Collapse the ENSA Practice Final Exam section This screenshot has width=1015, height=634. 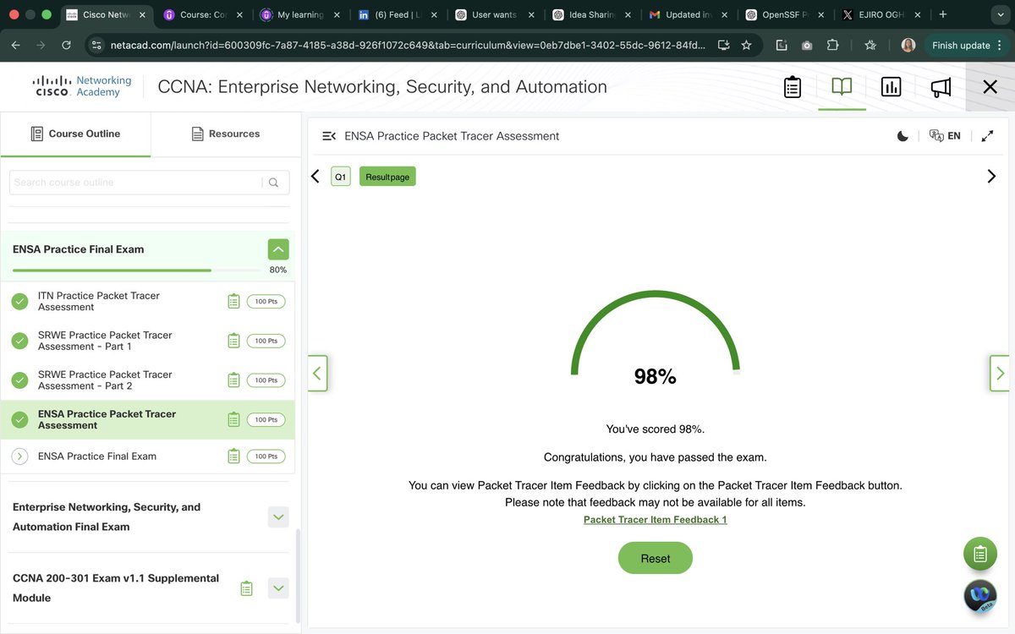pyautogui.click(x=278, y=249)
